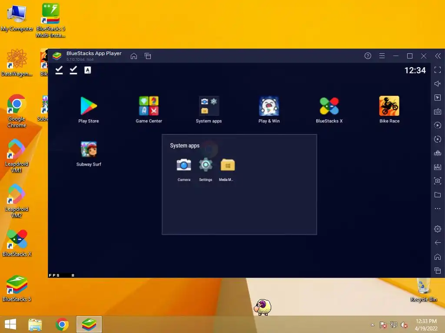This screenshot has width=445, height=333.
Task: Open BlueStacks help question mark
Action: click(x=368, y=56)
